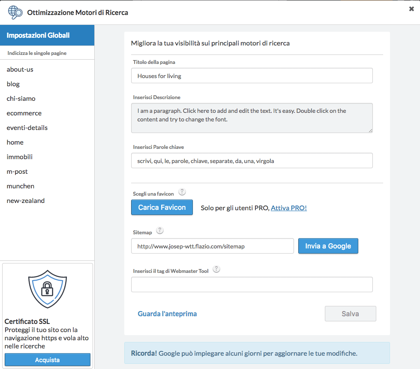Open help icon next to Sitemap

[160, 230]
